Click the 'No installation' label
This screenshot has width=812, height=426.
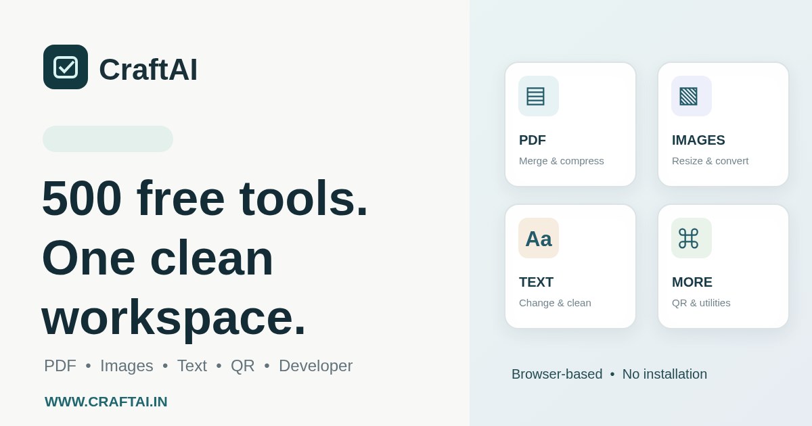(664, 374)
